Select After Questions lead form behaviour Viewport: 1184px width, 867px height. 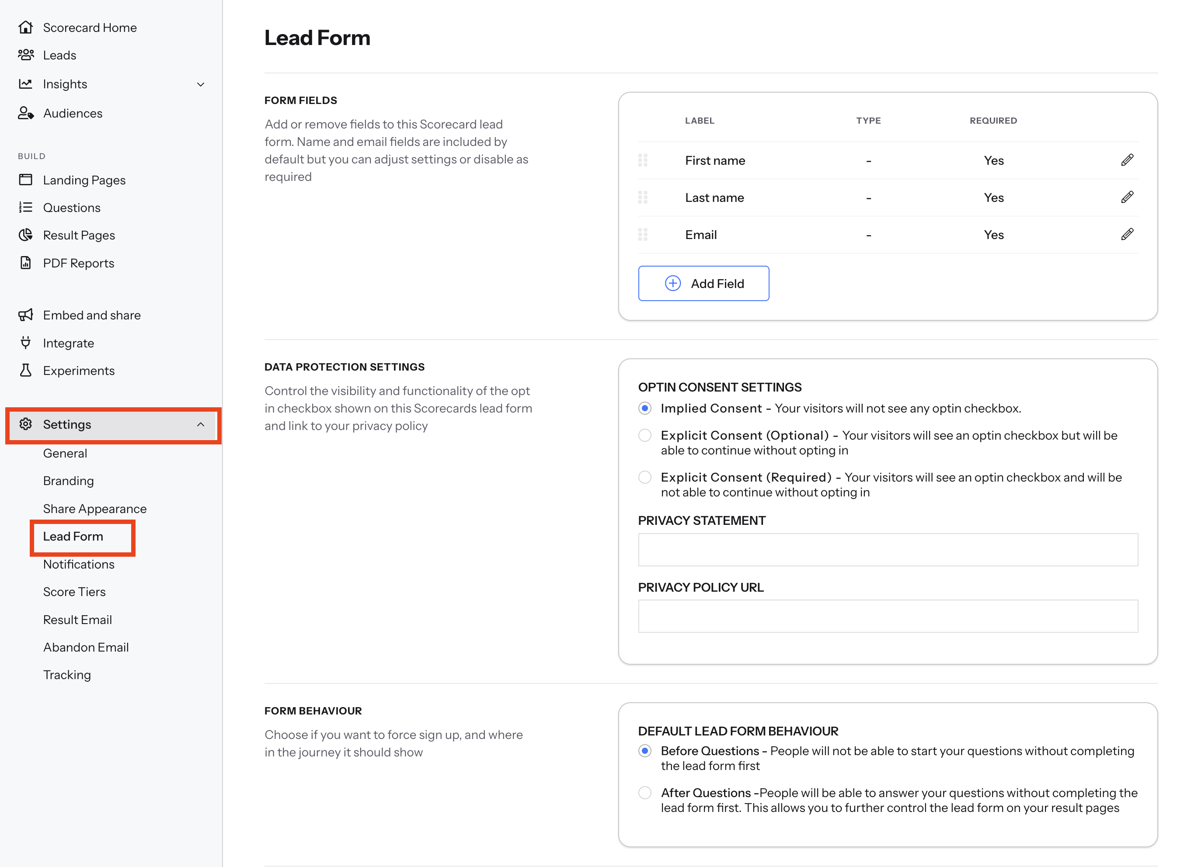[x=645, y=793]
